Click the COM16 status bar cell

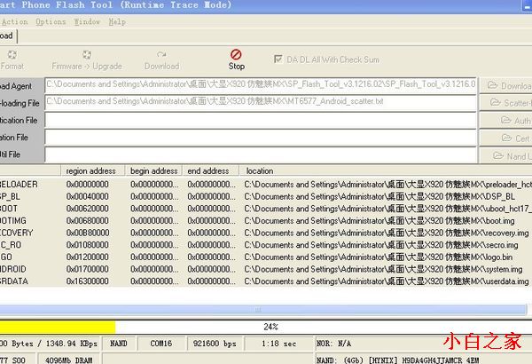tap(161, 344)
